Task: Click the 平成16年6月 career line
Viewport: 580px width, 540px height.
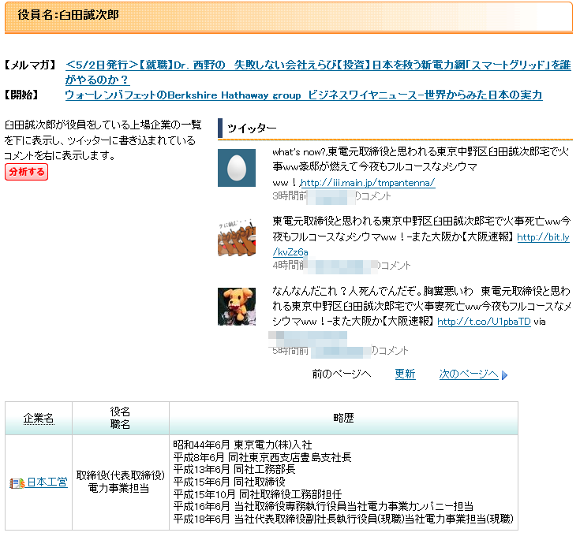Action: (x=324, y=506)
